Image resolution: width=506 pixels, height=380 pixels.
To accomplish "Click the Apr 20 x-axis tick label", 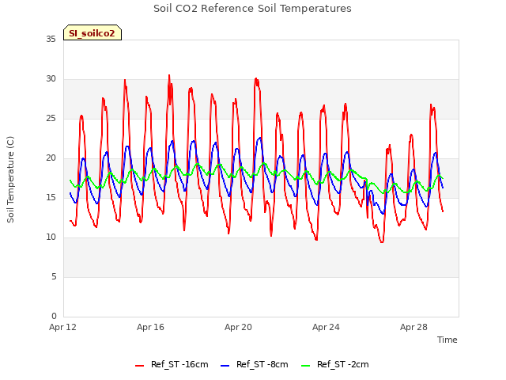I will tap(238, 327).
